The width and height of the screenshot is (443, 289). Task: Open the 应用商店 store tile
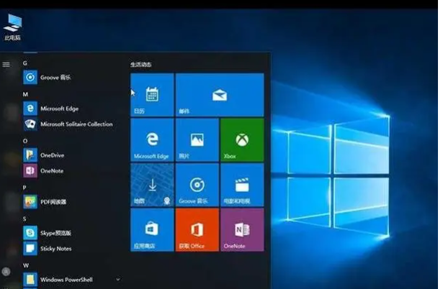(x=152, y=230)
